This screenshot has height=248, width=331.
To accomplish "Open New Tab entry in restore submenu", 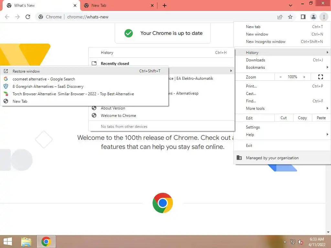I will (84, 101).
